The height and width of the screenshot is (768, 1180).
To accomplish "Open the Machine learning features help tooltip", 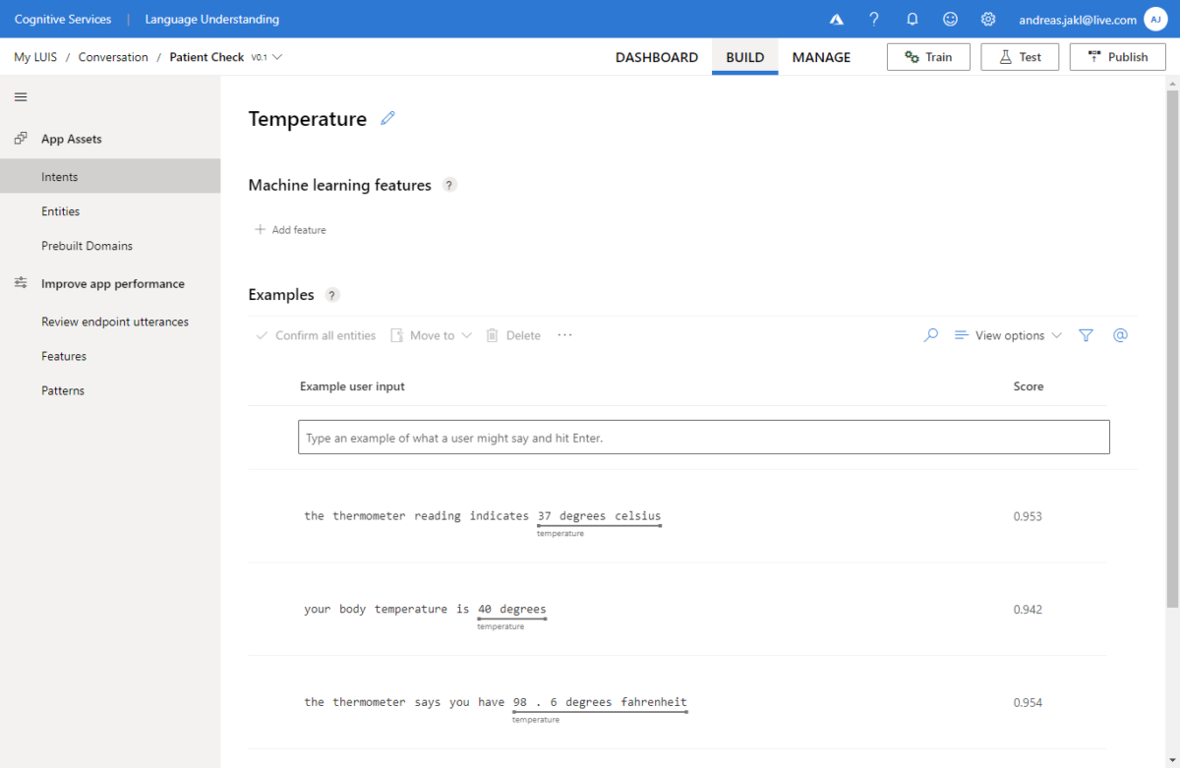I will (449, 184).
